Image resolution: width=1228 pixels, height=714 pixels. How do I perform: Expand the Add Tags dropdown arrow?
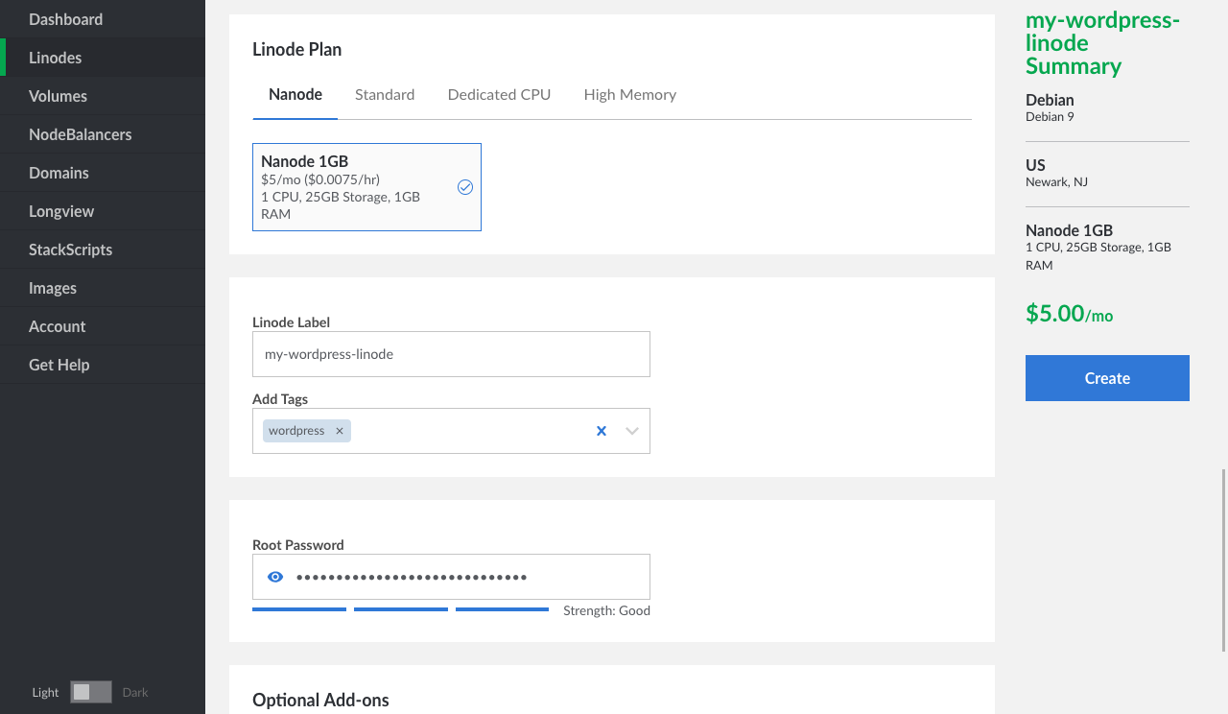click(x=632, y=431)
